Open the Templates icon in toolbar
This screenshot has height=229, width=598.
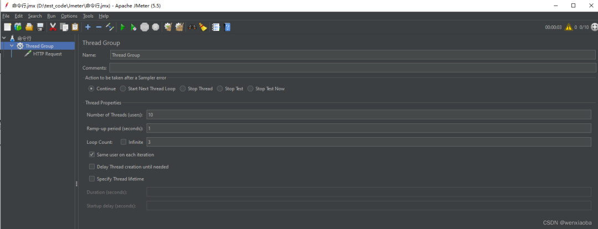pos(18,27)
